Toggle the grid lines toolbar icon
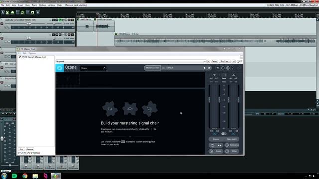This screenshot has width=319, height=179. coord(18,12)
